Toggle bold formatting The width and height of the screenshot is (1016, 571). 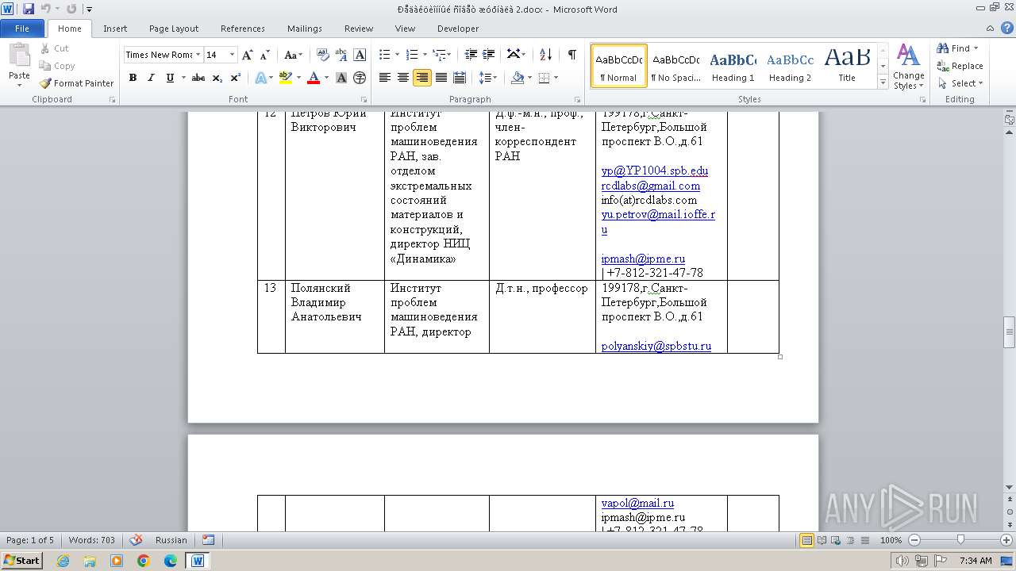click(133, 78)
